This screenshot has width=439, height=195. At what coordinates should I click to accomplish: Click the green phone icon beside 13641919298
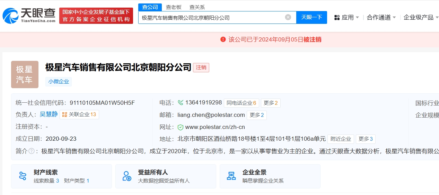pos(180,103)
